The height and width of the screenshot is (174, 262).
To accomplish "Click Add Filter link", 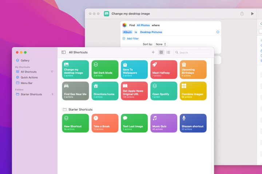I will [x=132, y=38].
